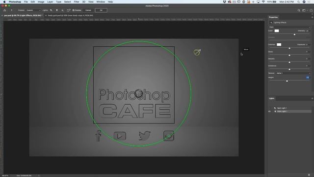Open the Apple menu
The width and height of the screenshot is (314, 177).
click(x=4, y=2)
